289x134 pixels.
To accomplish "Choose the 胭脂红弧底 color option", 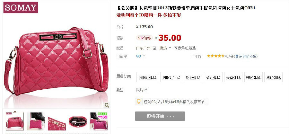I will click(147, 77).
